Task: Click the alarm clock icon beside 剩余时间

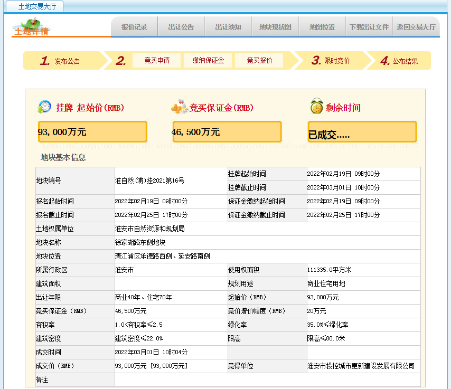Action: point(316,106)
